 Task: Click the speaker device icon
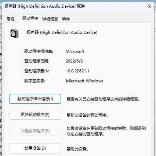pos(15,33)
